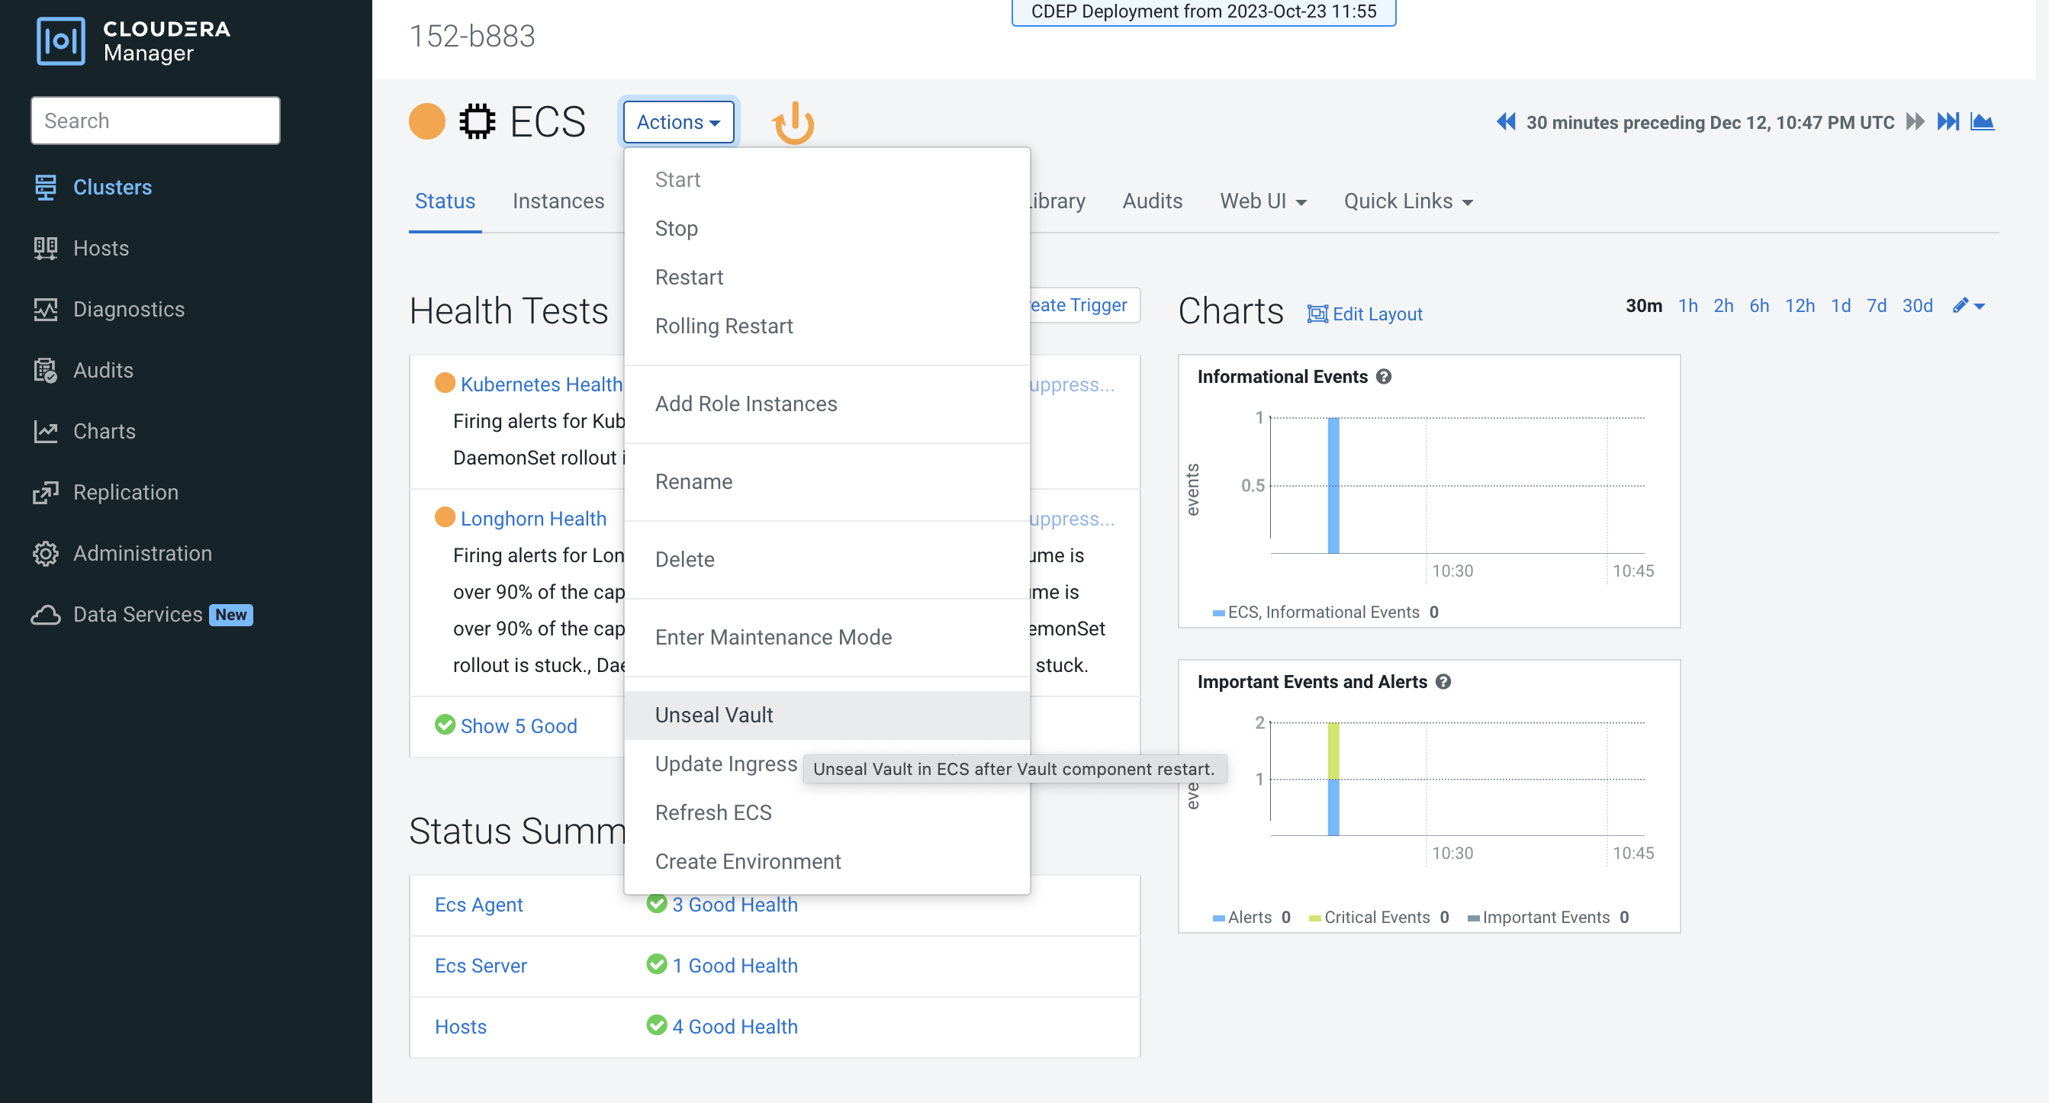Open Diagnostics from the sidebar
Screen dimensions: 2049x1103
[x=128, y=309]
